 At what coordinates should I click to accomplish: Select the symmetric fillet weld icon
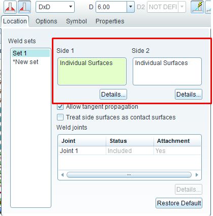10,7
